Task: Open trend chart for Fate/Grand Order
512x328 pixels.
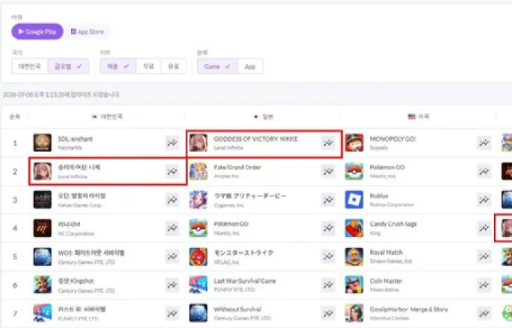Action: pos(328,171)
